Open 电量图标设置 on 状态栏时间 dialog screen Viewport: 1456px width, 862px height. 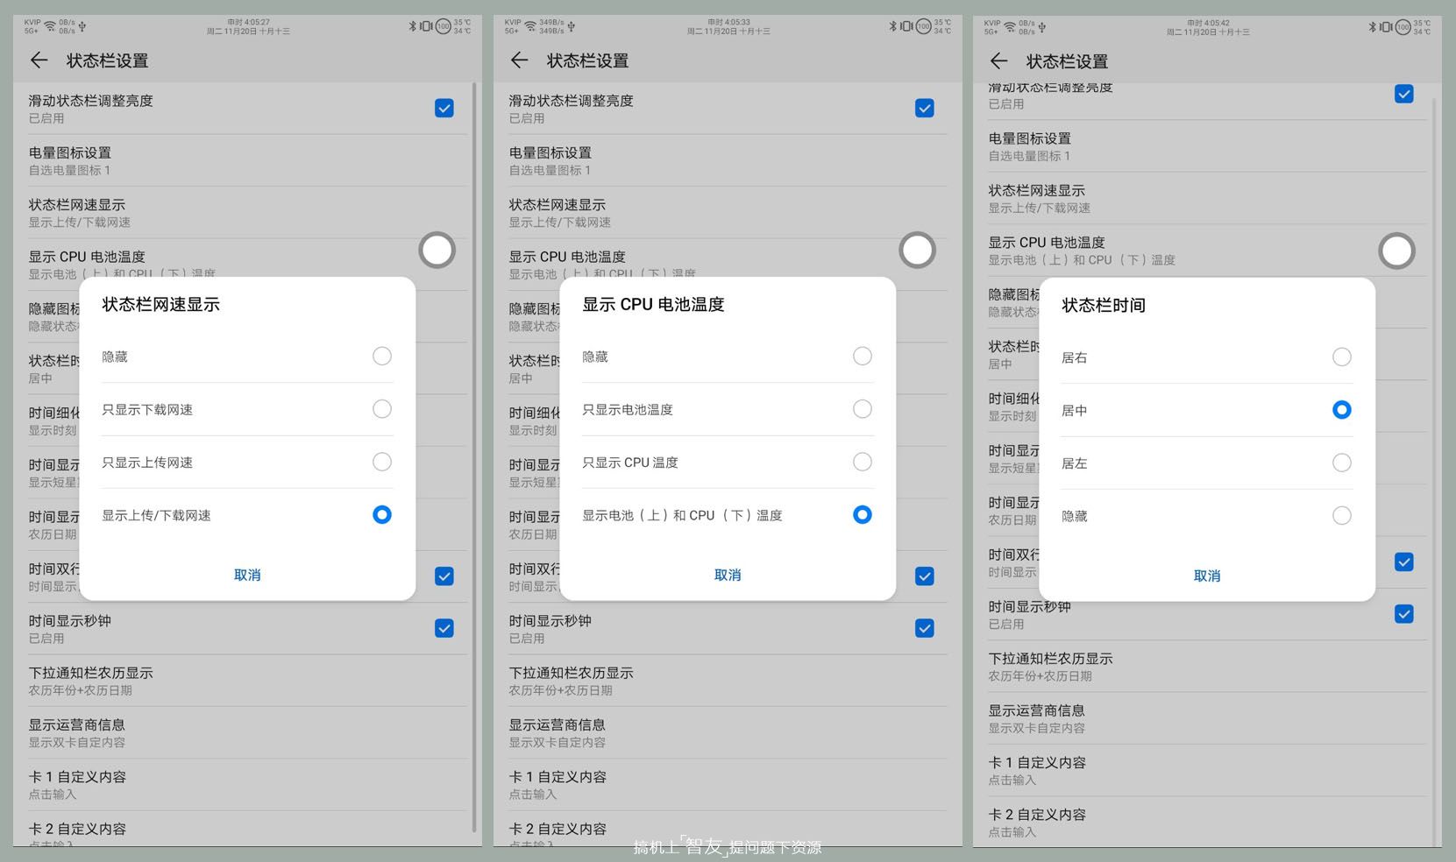click(x=1207, y=146)
